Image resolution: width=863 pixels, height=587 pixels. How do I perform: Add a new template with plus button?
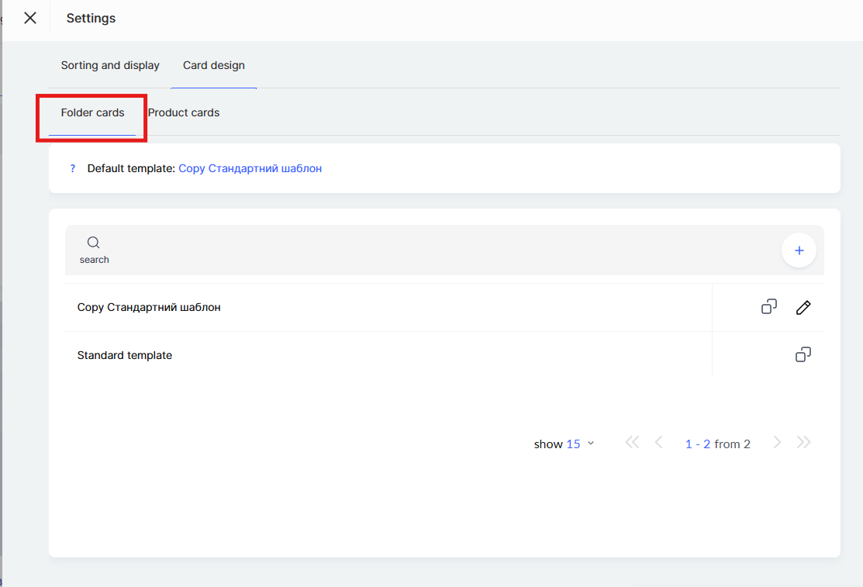tap(799, 250)
